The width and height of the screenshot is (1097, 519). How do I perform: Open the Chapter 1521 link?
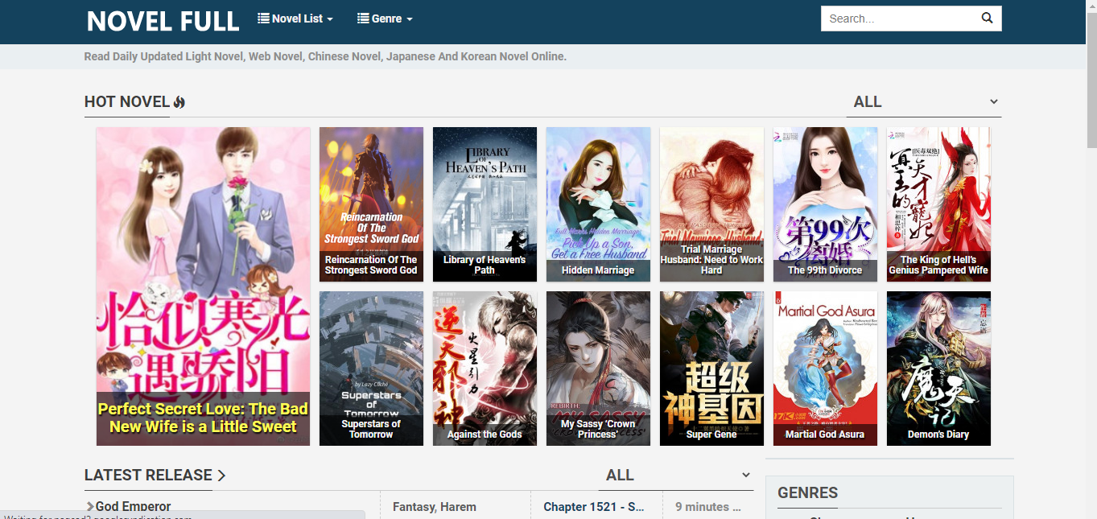(x=594, y=507)
